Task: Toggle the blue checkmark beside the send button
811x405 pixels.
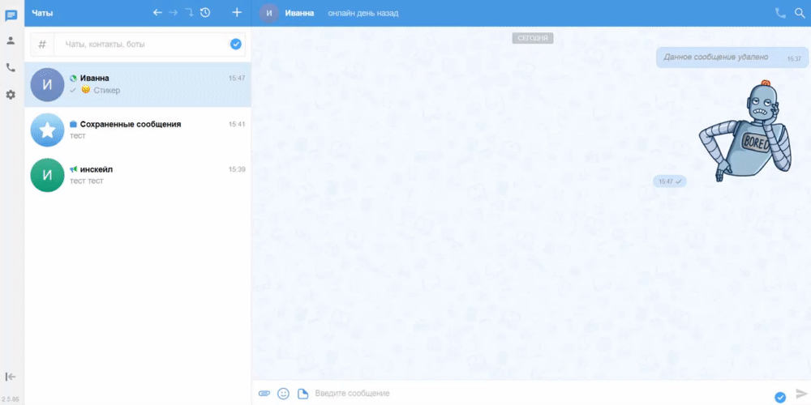Action: click(780, 396)
